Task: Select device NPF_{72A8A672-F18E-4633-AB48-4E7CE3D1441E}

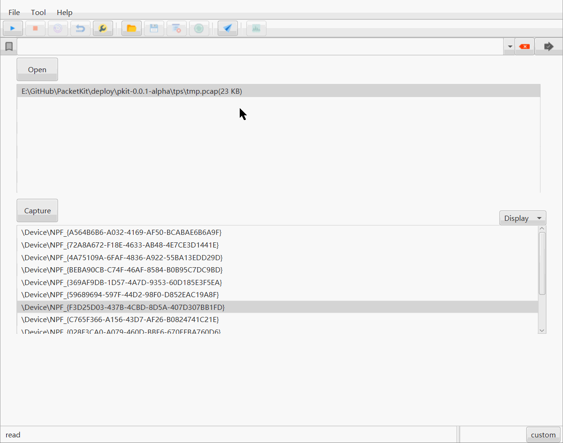Action: point(277,245)
